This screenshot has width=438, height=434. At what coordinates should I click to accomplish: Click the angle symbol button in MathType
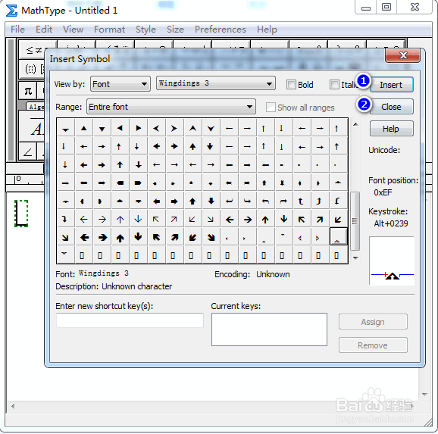click(x=27, y=151)
